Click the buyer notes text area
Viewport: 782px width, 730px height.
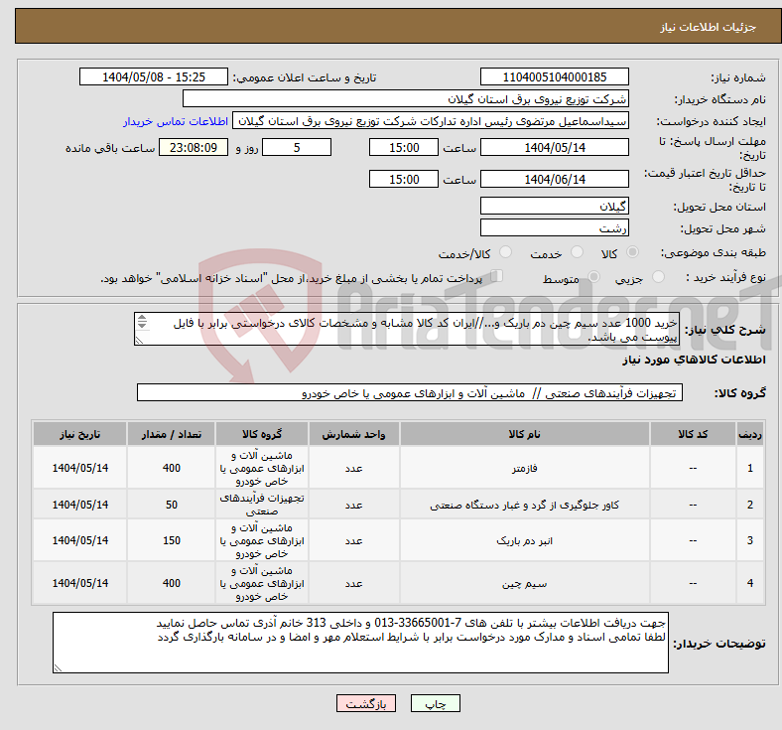[x=360, y=644]
